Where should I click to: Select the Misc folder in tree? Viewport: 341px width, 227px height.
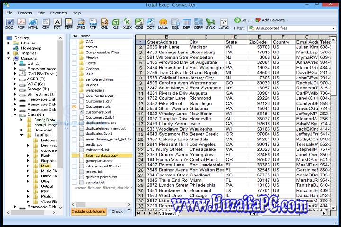(45, 166)
